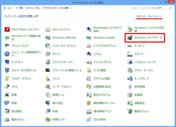Open Windows Defender icon
Viewport: 176px width, 127px height.
click(x=48, y=38)
